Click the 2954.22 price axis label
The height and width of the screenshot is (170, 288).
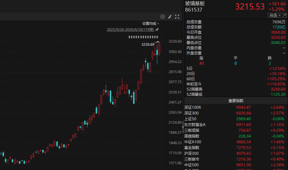[x=175, y=62]
